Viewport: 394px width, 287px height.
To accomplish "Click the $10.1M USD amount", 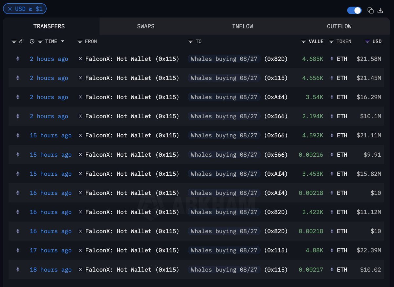I will 371,116.
